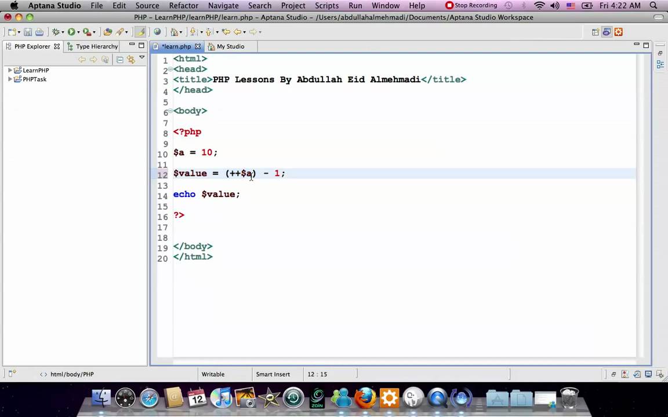The width and height of the screenshot is (668, 417).
Task: Start debugging with the bug icon
Action: 56,32
